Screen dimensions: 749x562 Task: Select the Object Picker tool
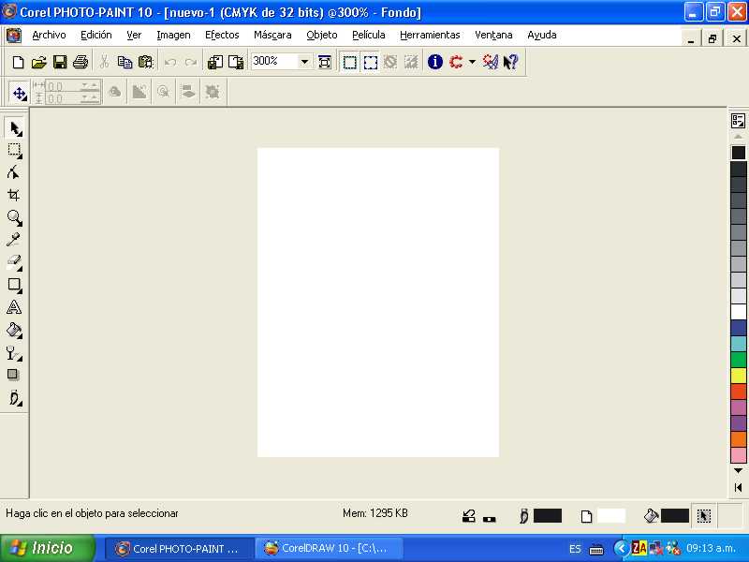15,128
